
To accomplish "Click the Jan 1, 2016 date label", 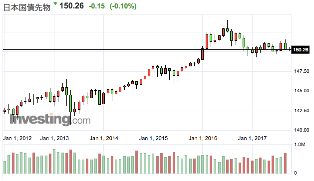I will (x=203, y=138).
